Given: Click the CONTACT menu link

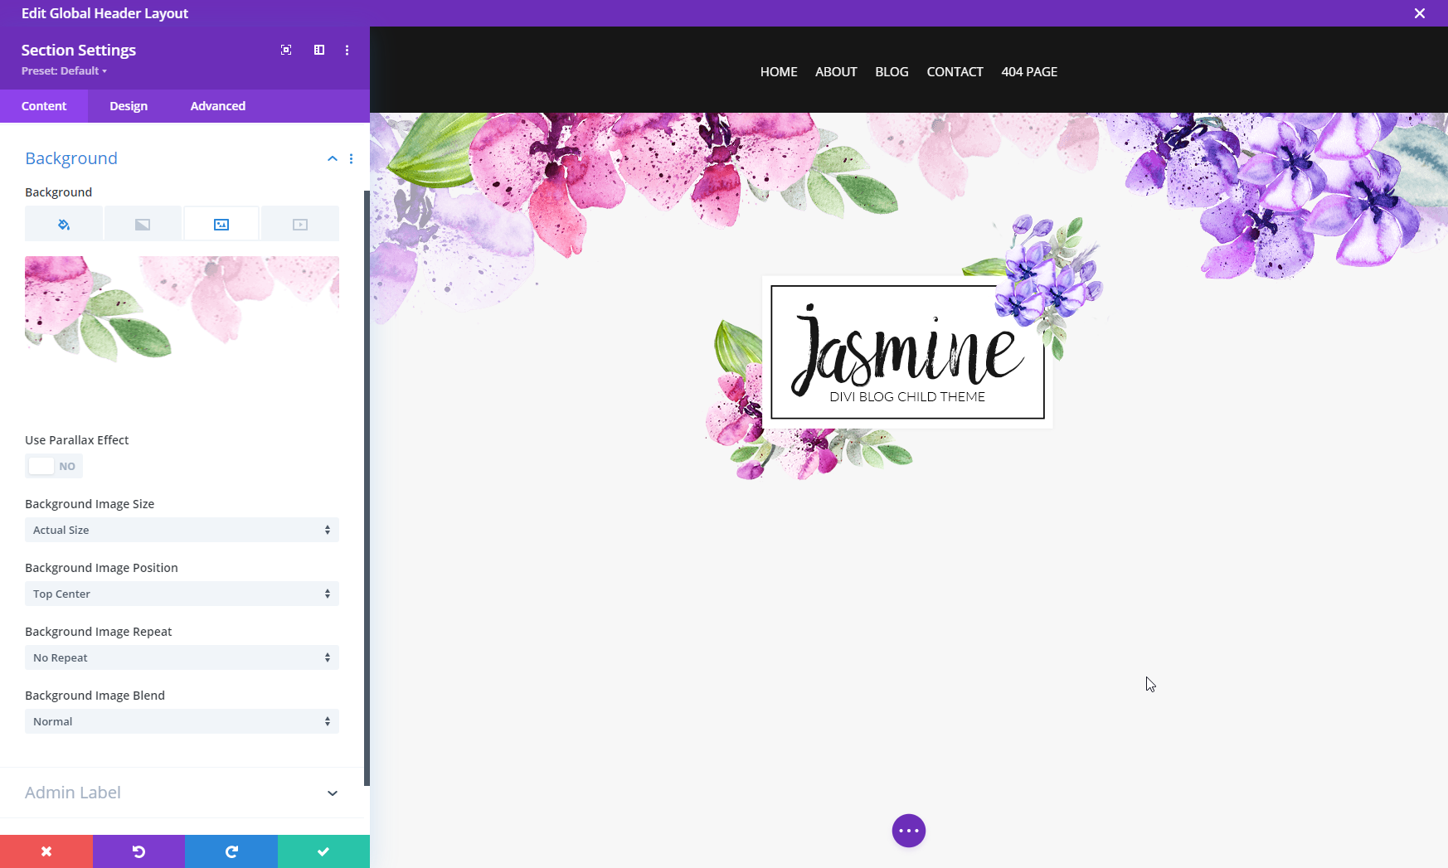Looking at the screenshot, I should (x=955, y=72).
